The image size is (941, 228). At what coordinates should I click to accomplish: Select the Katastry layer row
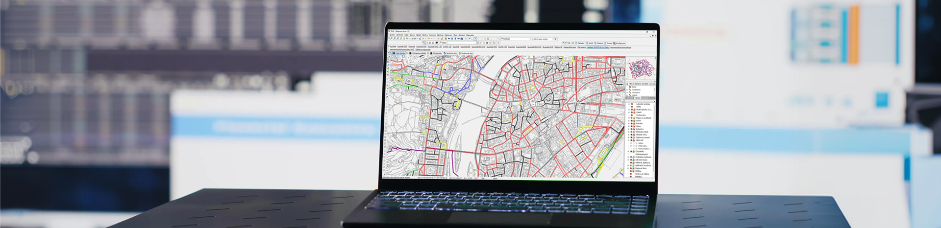[640, 129]
